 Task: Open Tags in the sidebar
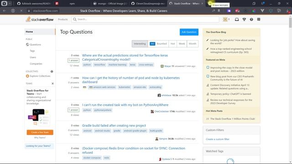pos(32,51)
